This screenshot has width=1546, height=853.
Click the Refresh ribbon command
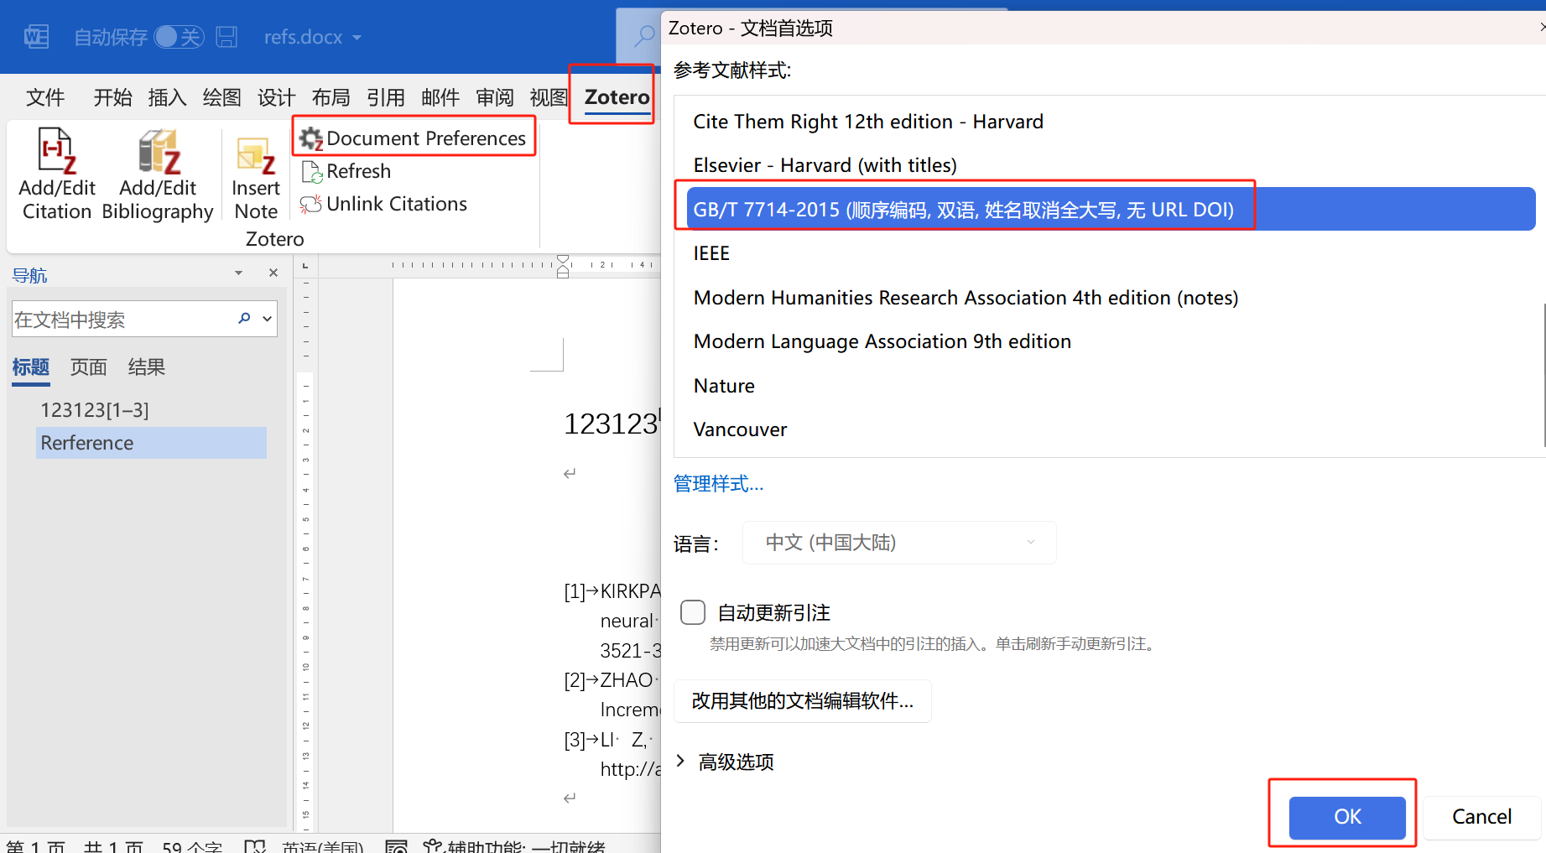point(346,171)
